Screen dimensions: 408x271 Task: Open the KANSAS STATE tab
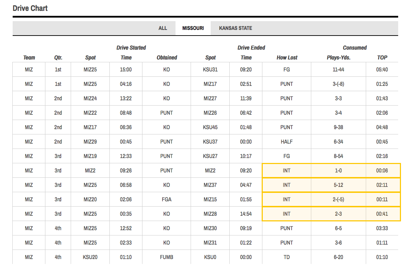236,28
